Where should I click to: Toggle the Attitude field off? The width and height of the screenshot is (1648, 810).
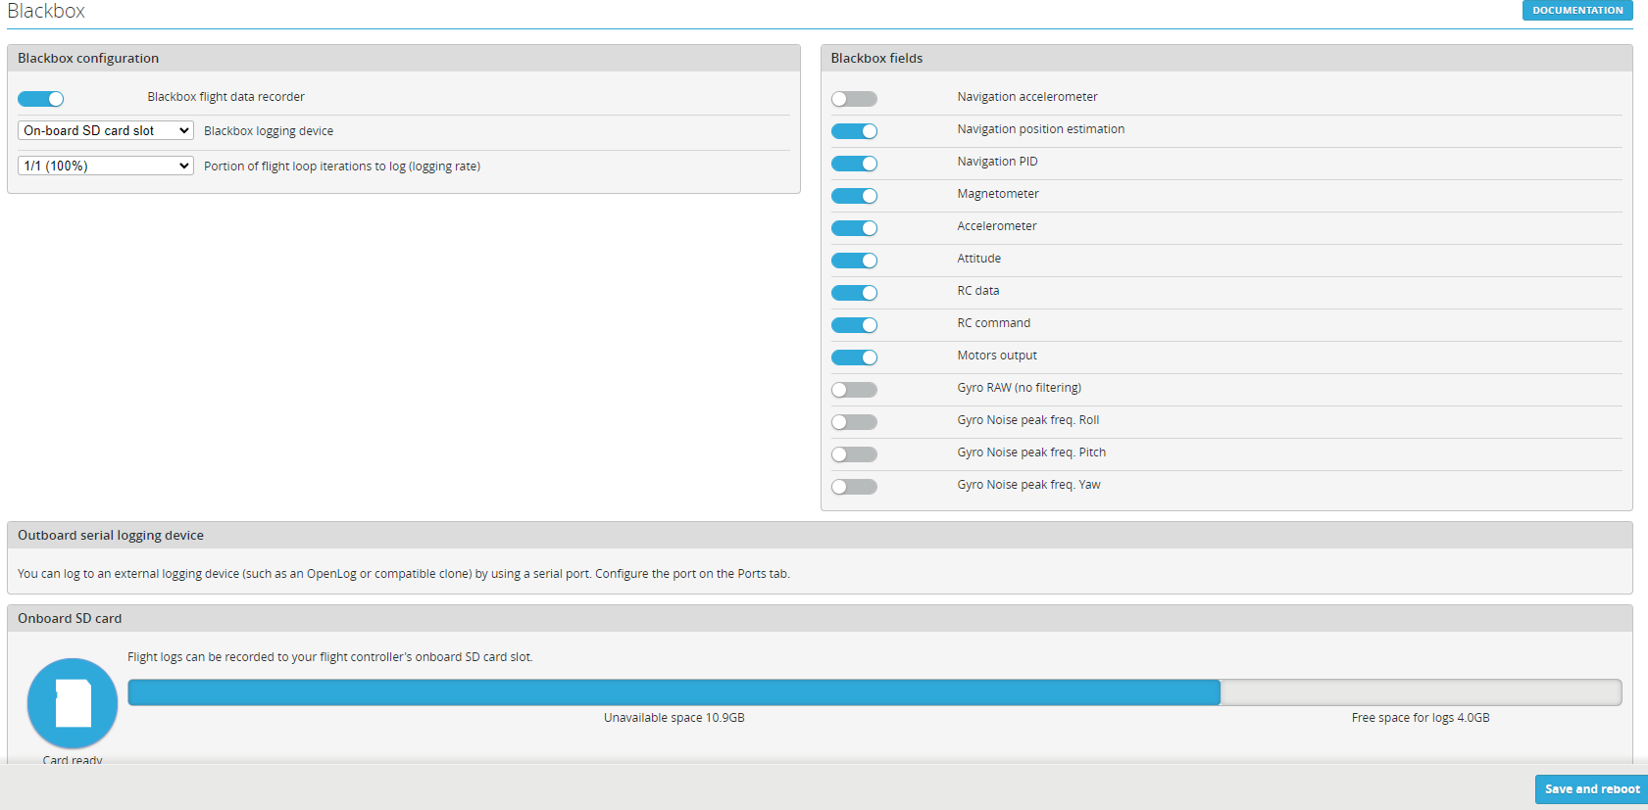click(854, 261)
